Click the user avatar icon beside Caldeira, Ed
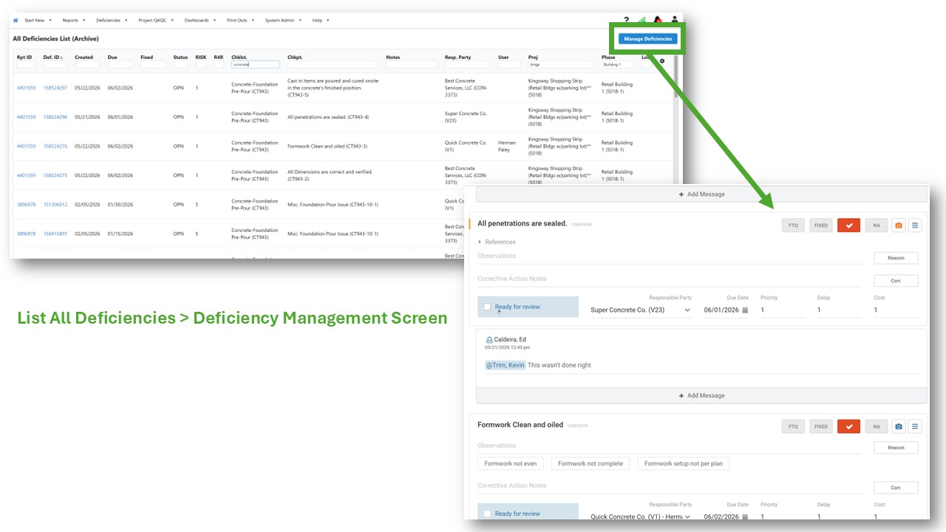 (489, 340)
